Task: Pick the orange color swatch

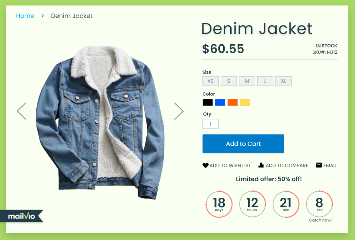Action: coord(233,103)
